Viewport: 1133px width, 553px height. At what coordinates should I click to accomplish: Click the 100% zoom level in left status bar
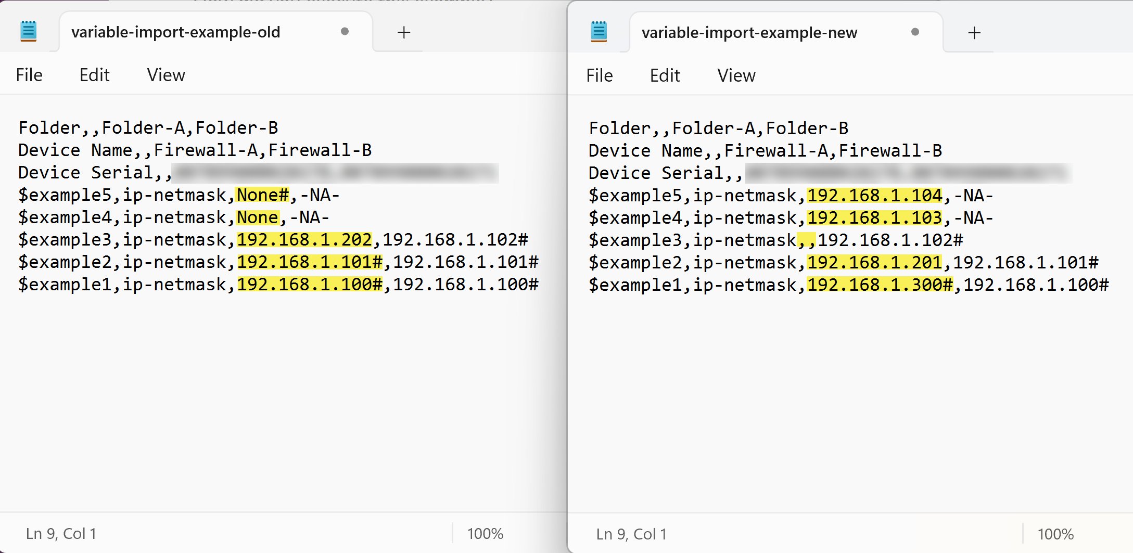click(x=485, y=534)
